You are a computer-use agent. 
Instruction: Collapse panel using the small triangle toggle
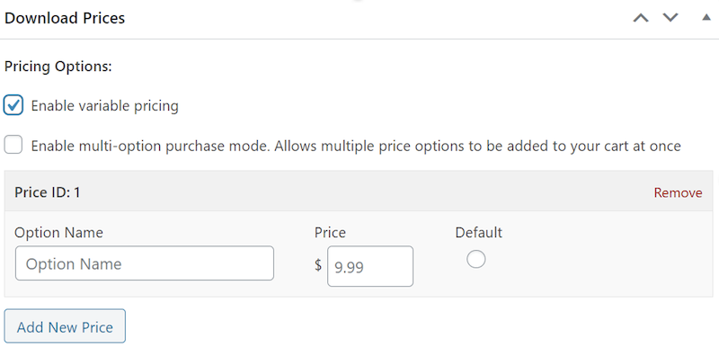[x=706, y=17]
